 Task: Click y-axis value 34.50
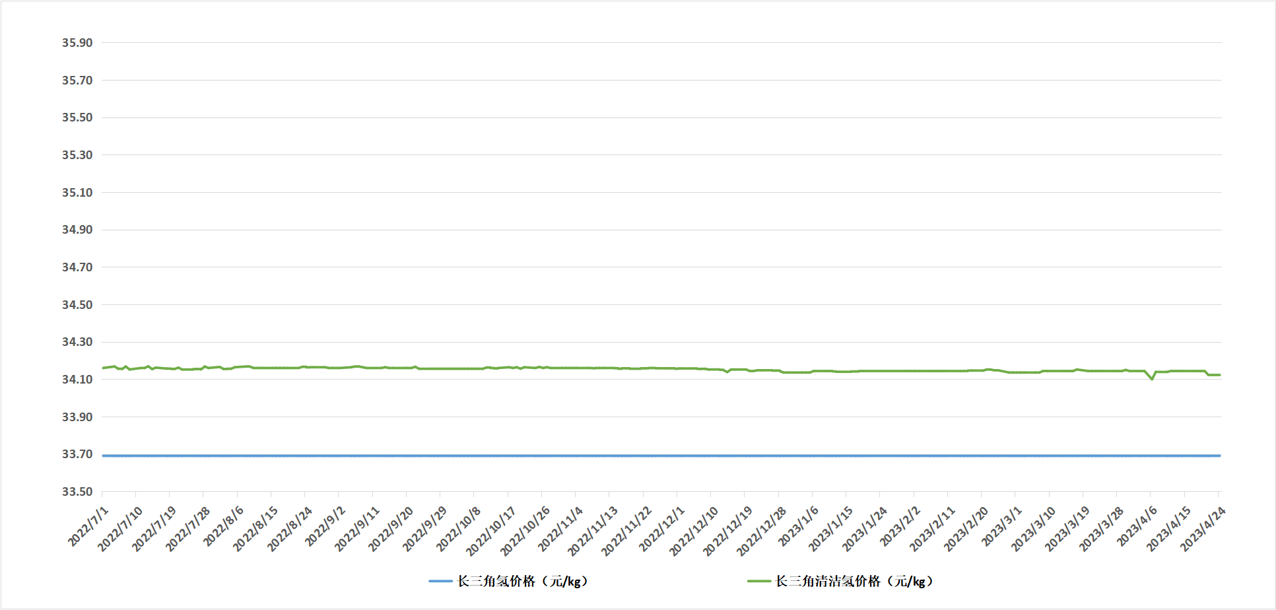tap(77, 305)
